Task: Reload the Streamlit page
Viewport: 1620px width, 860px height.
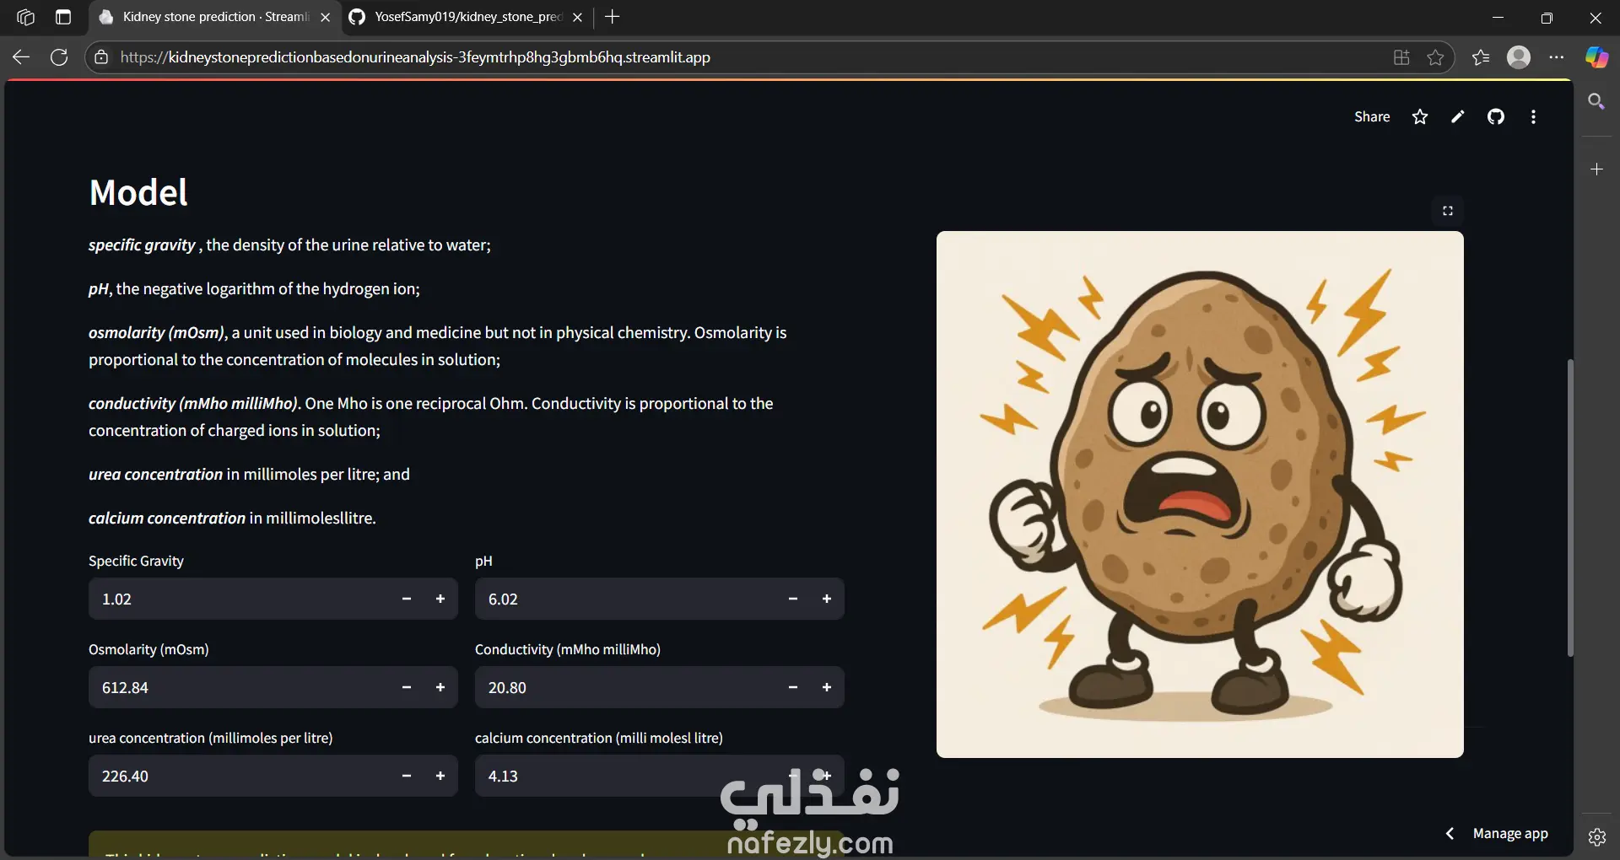Action: (x=59, y=57)
